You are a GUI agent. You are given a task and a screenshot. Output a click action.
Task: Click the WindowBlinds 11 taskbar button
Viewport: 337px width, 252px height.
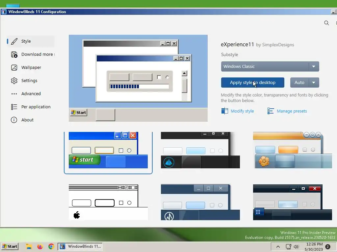click(x=80, y=246)
